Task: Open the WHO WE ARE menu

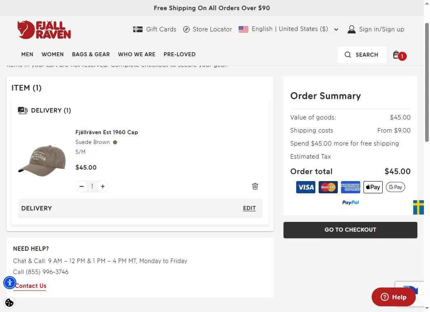Action: tap(137, 54)
